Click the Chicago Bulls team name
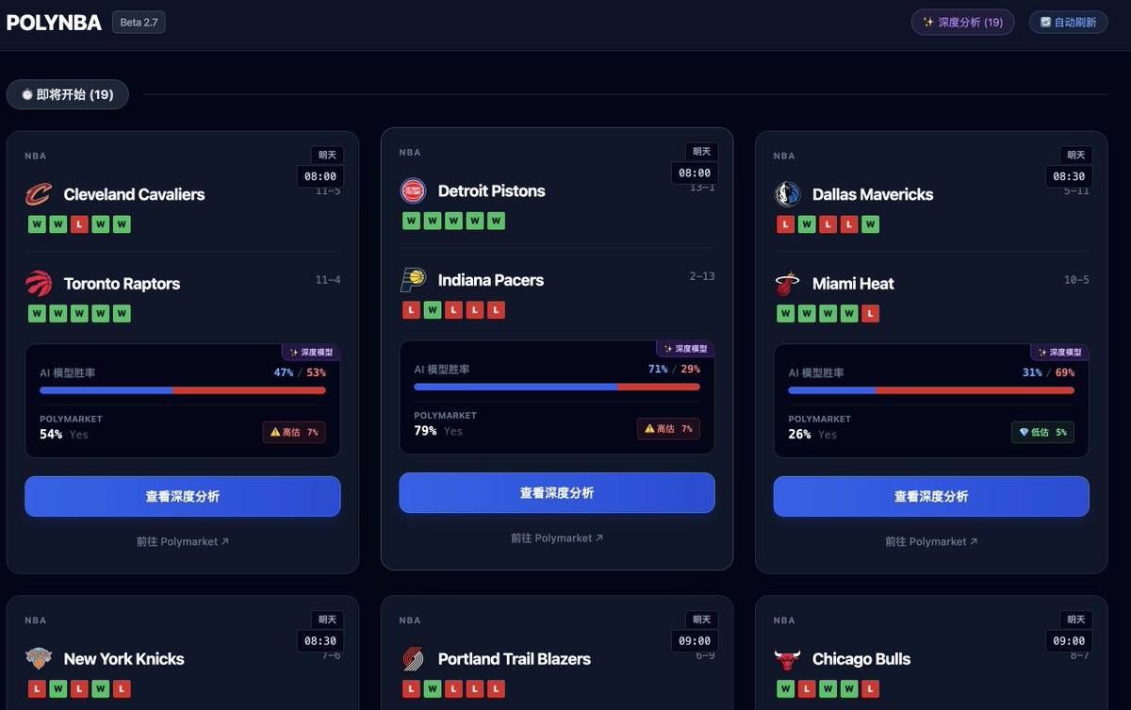This screenshot has width=1131, height=710. (x=861, y=659)
